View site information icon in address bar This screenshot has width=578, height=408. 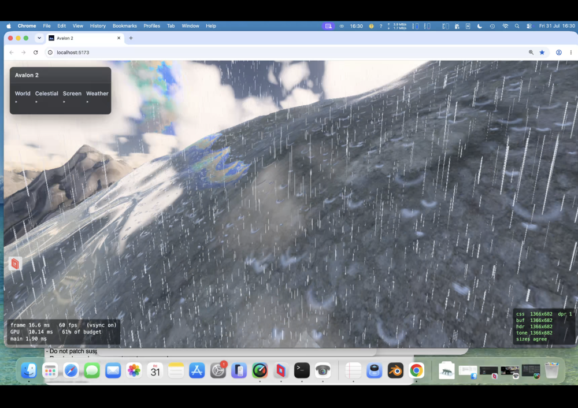[50, 53]
